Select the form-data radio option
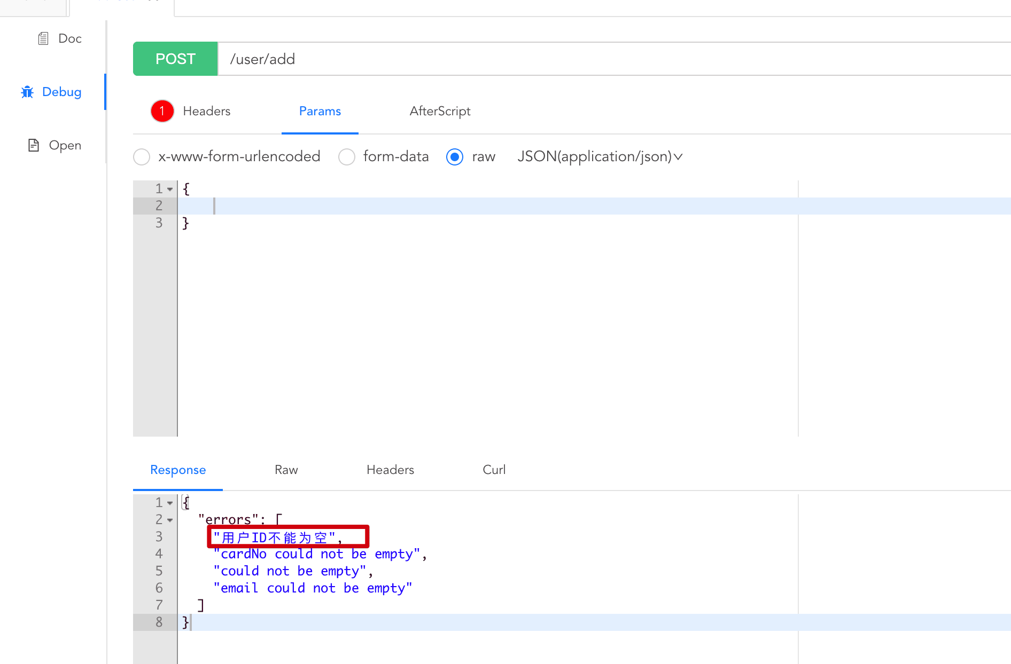This screenshot has width=1011, height=664. click(x=347, y=157)
